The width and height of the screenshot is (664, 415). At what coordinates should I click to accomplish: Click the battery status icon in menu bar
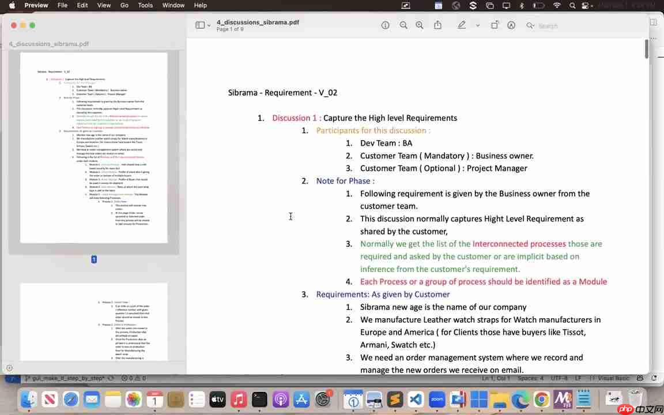538,6
